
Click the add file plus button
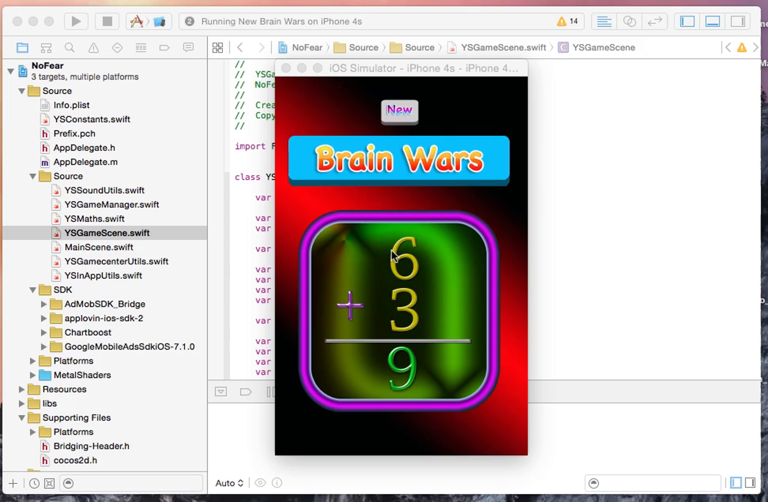point(13,483)
